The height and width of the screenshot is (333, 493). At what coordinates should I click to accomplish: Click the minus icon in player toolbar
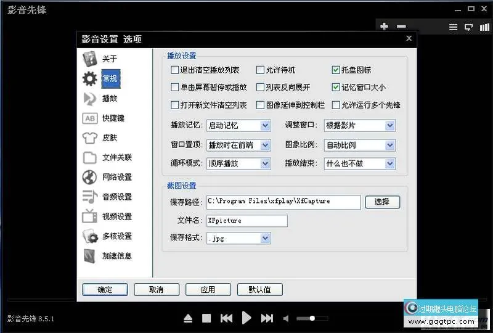(x=401, y=27)
